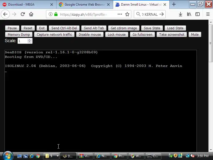
Task: Click the search magnifier icon
Action: [138, 14]
